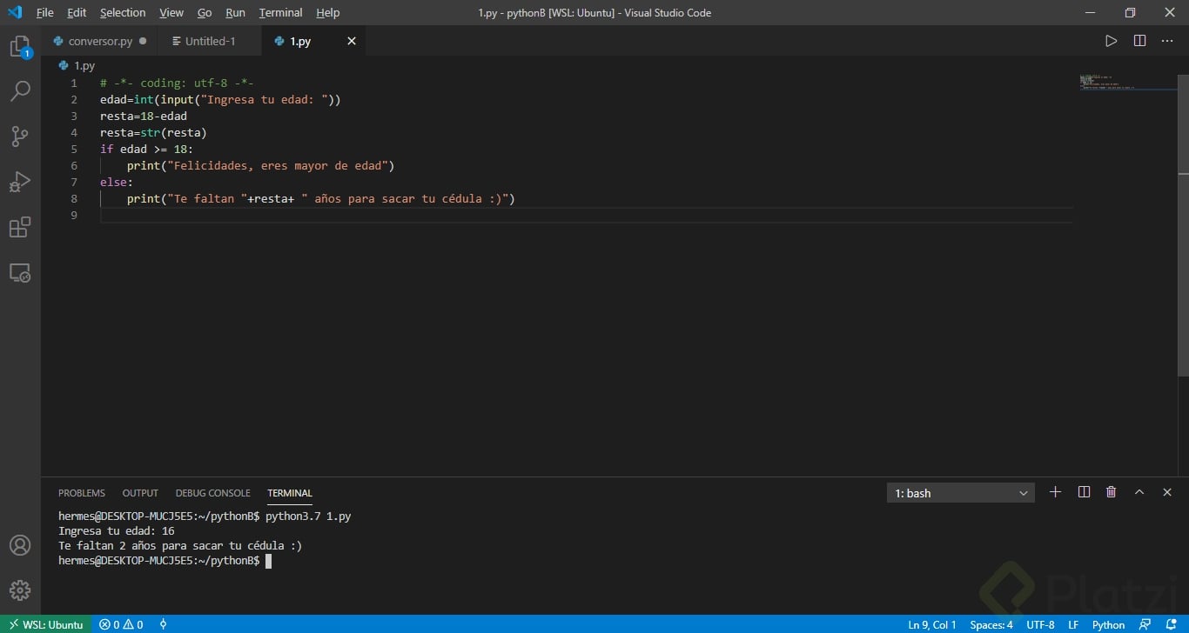The width and height of the screenshot is (1189, 633).
Task: Open the Run menu
Action: (235, 12)
